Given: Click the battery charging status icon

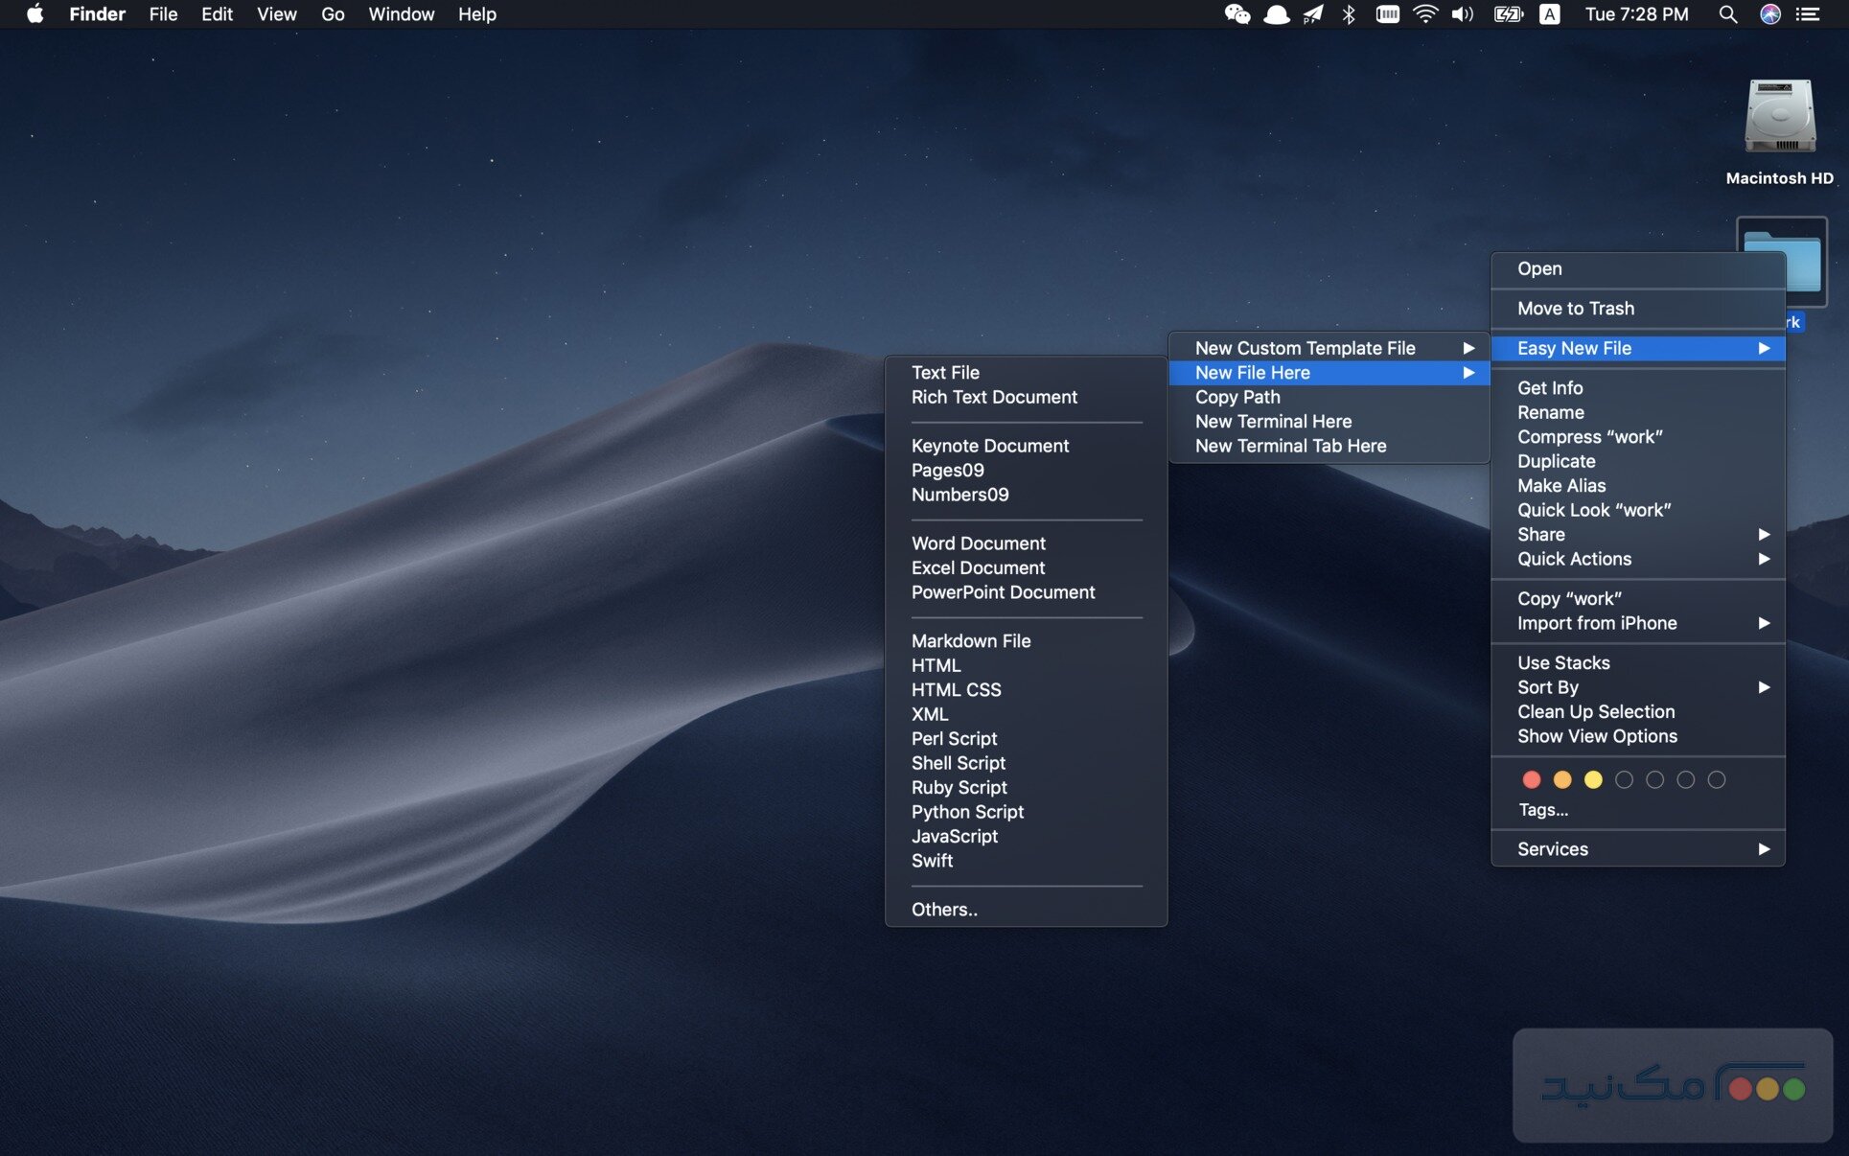Looking at the screenshot, I should point(1508,14).
